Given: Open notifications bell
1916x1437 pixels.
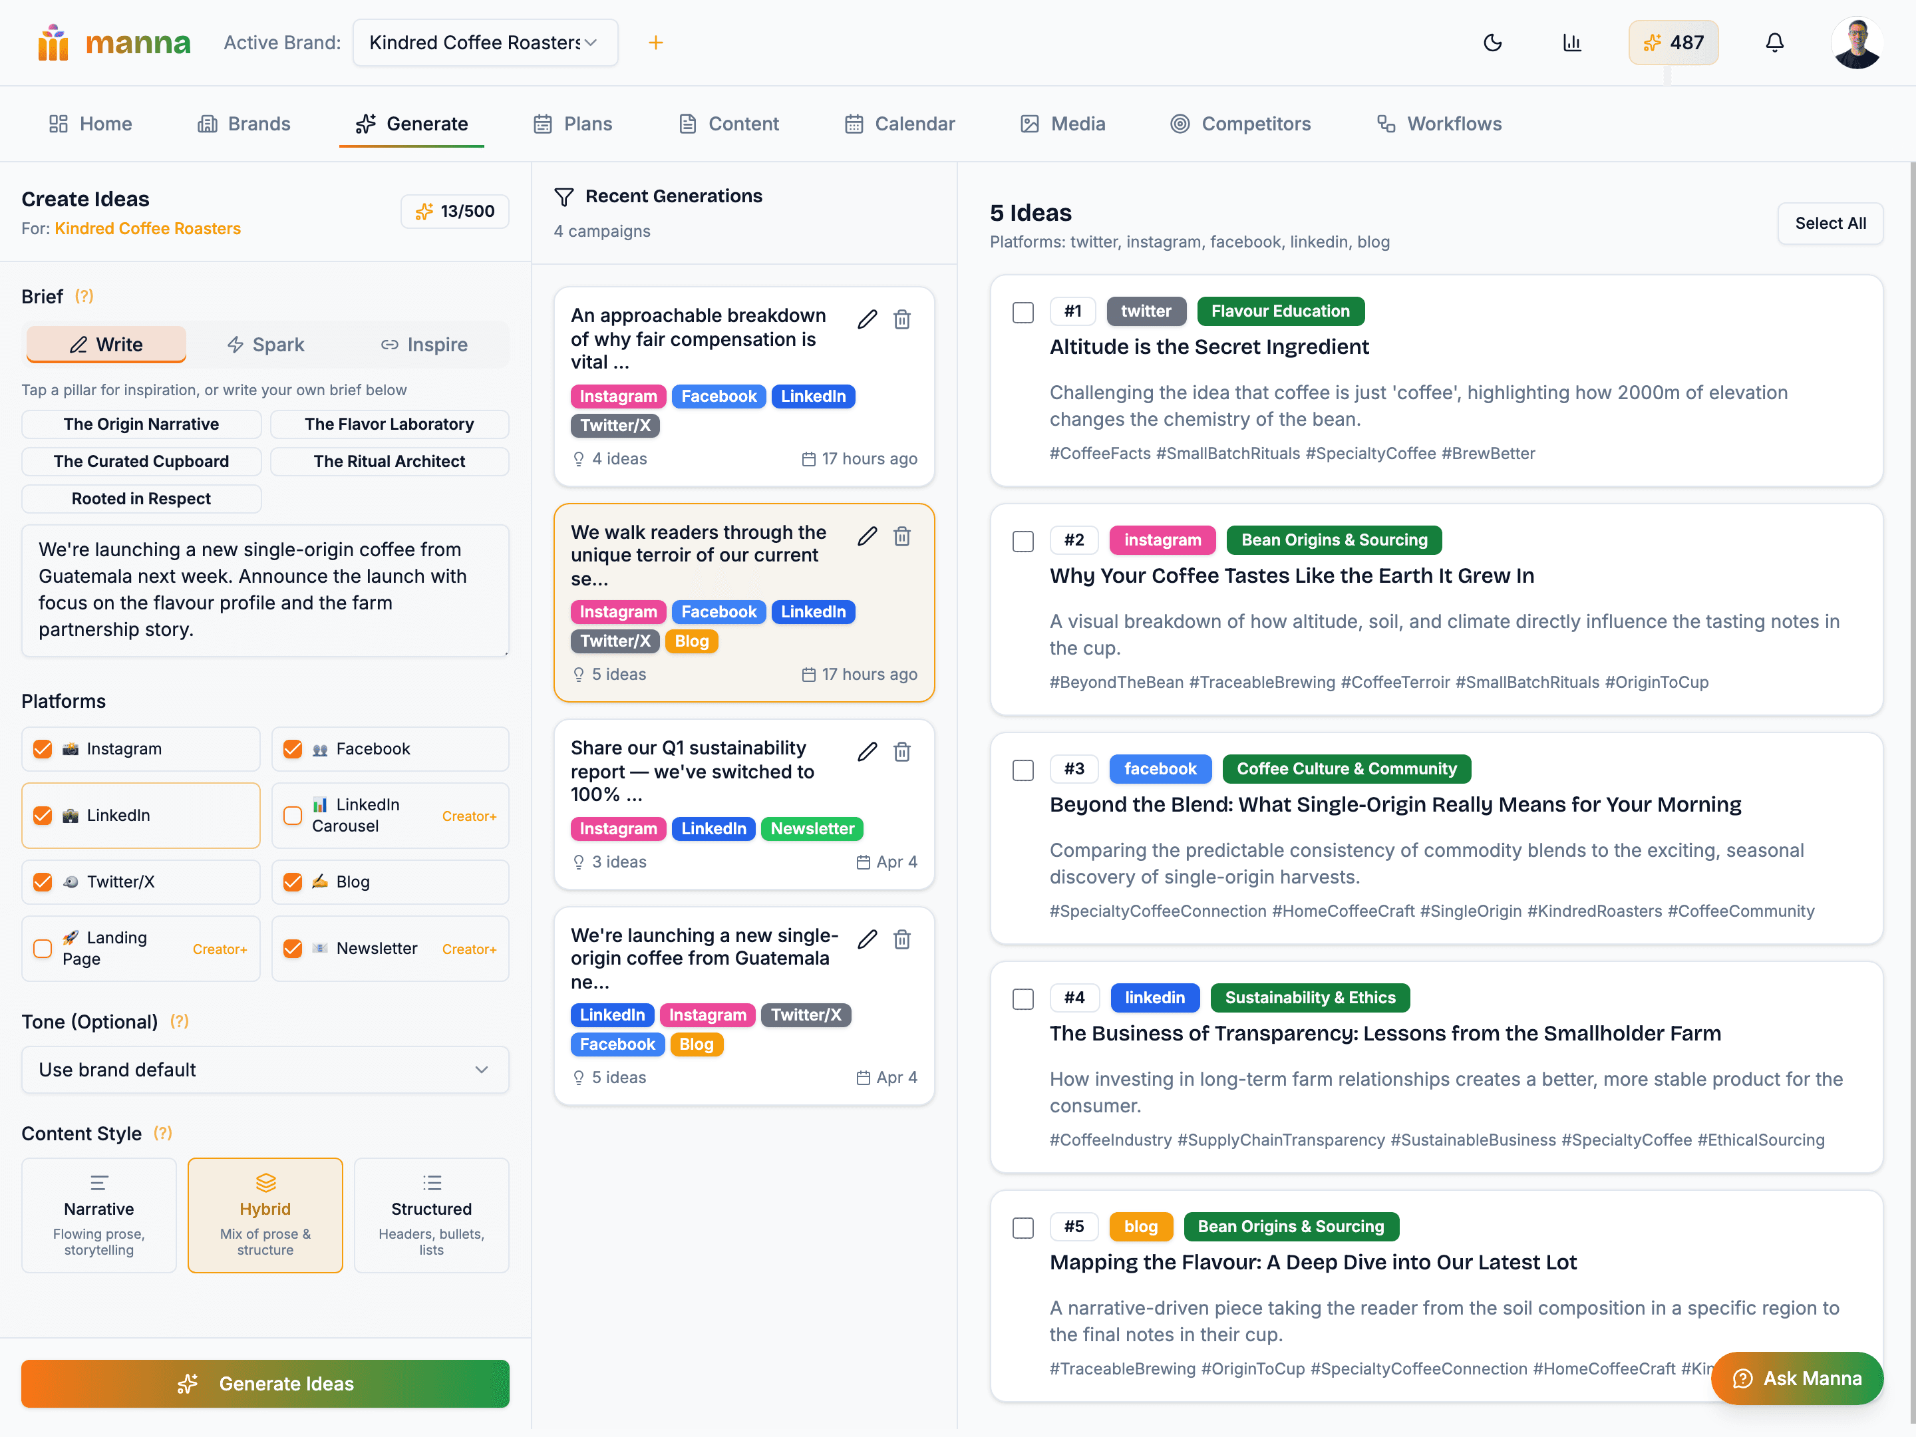Looking at the screenshot, I should pyautogui.click(x=1774, y=41).
